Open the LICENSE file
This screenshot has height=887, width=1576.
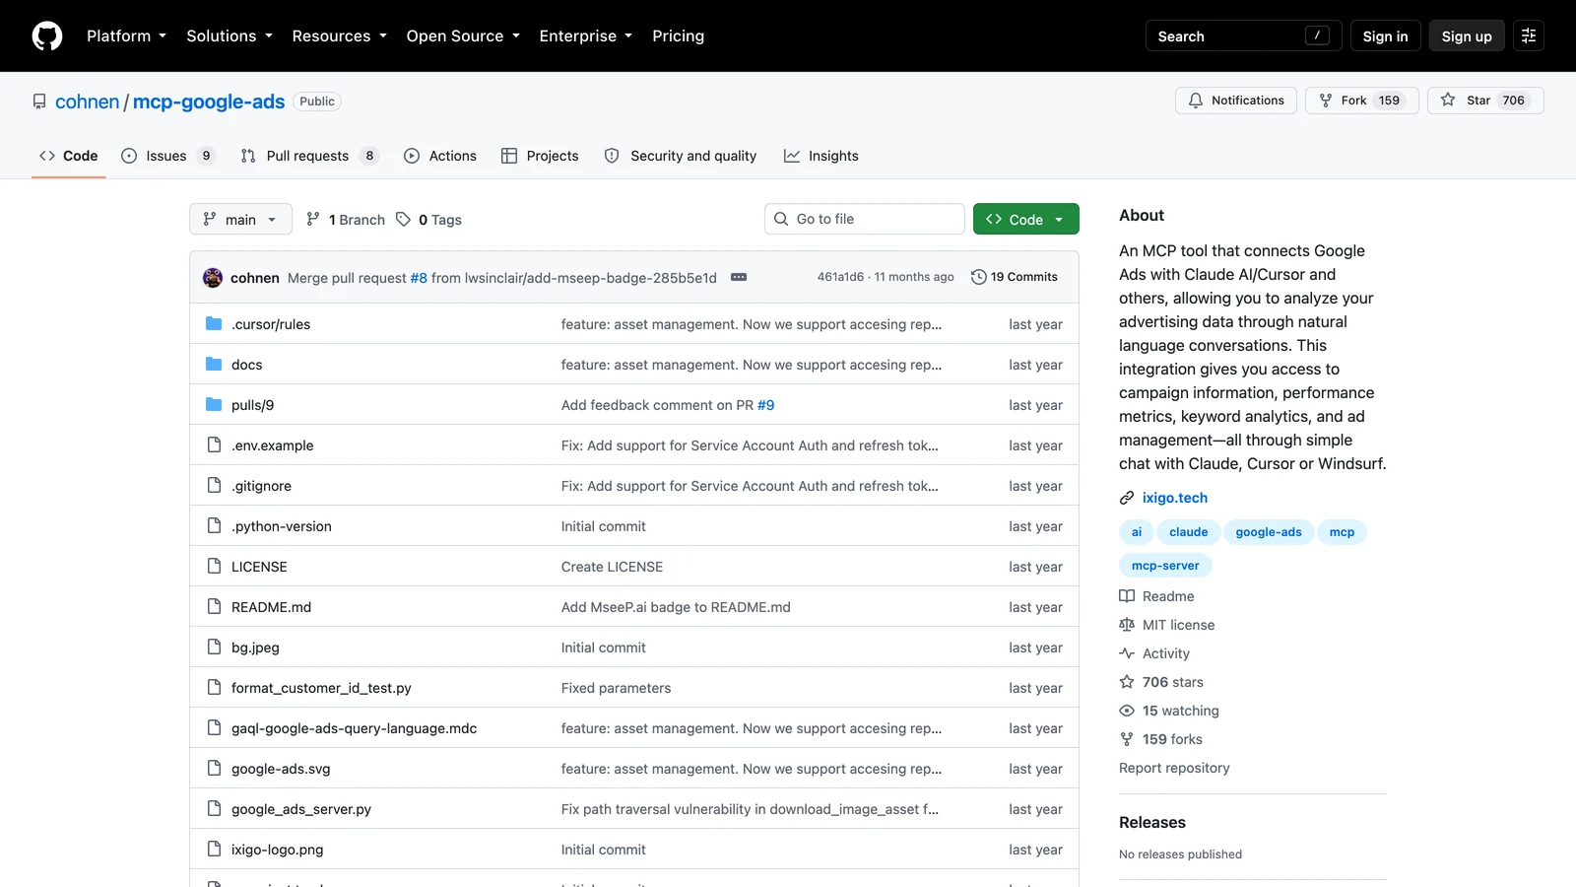pos(259,567)
